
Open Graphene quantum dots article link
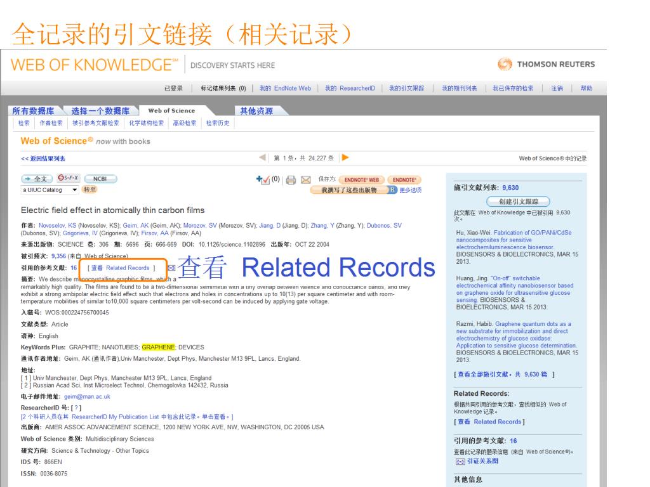click(x=516, y=335)
